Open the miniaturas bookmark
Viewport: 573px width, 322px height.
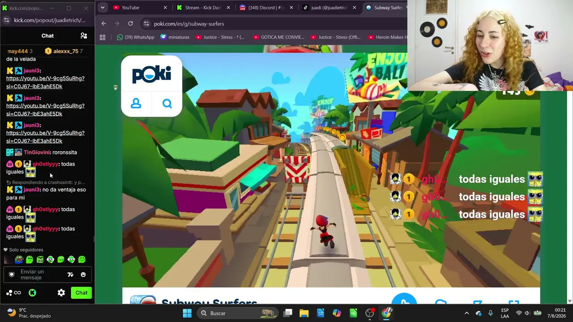point(175,37)
